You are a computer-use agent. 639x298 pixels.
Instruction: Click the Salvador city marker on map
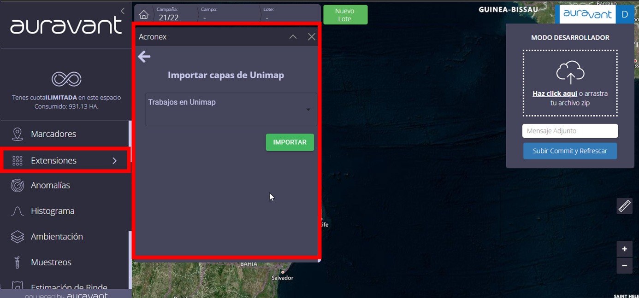(x=283, y=272)
